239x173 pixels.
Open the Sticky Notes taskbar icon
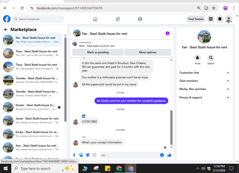click(108, 168)
